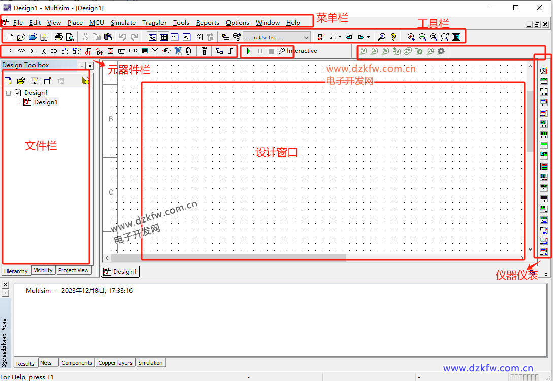
Task: Select the TTL component icon
Action: [x=66, y=51]
